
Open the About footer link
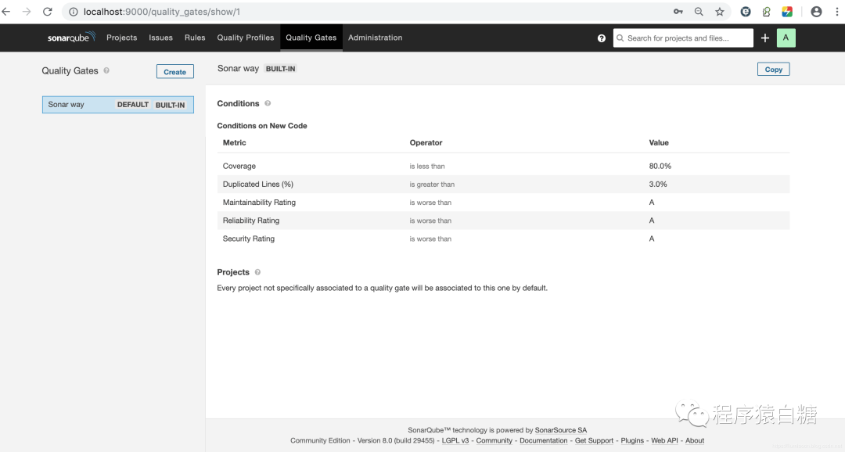[x=695, y=441]
